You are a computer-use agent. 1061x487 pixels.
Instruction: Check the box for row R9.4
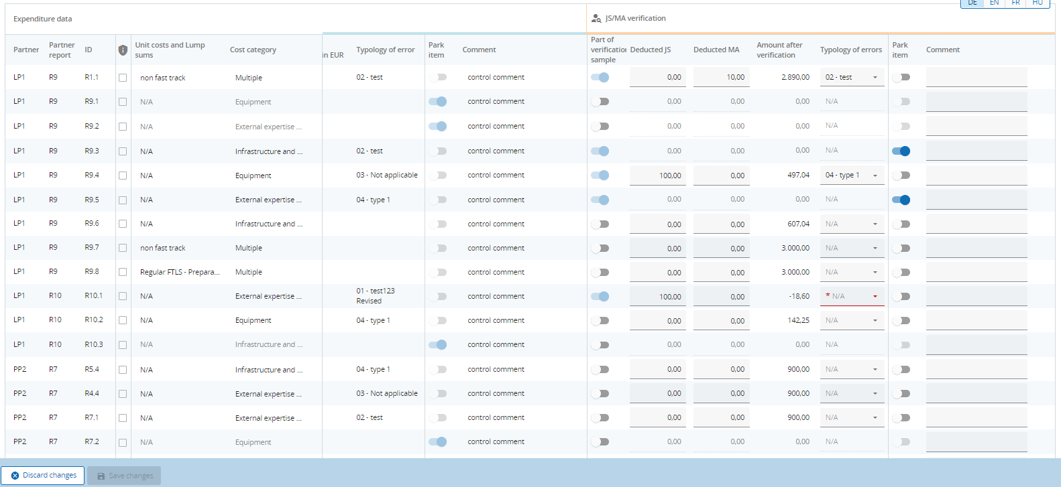coord(123,176)
